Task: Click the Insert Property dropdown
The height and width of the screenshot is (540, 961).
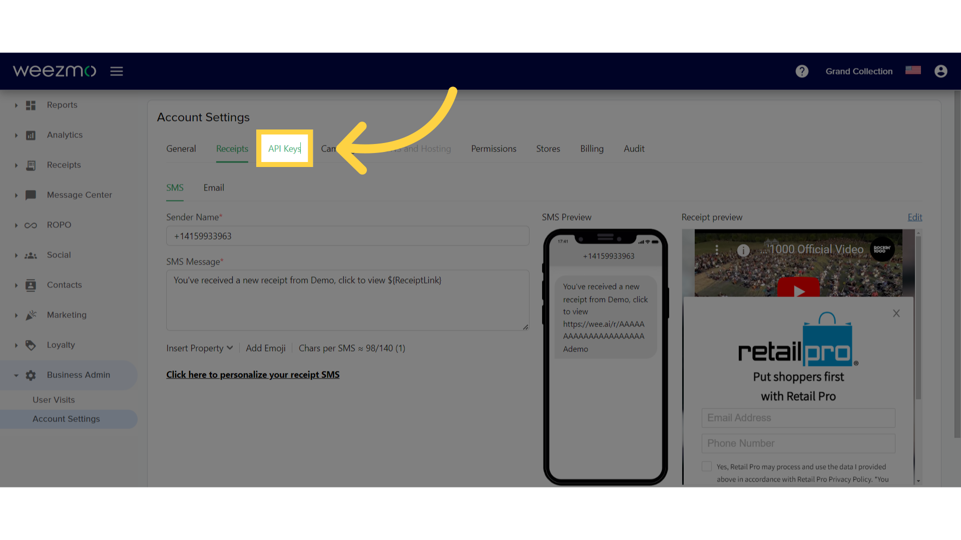Action: pyautogui.click(x=200, y=347)
